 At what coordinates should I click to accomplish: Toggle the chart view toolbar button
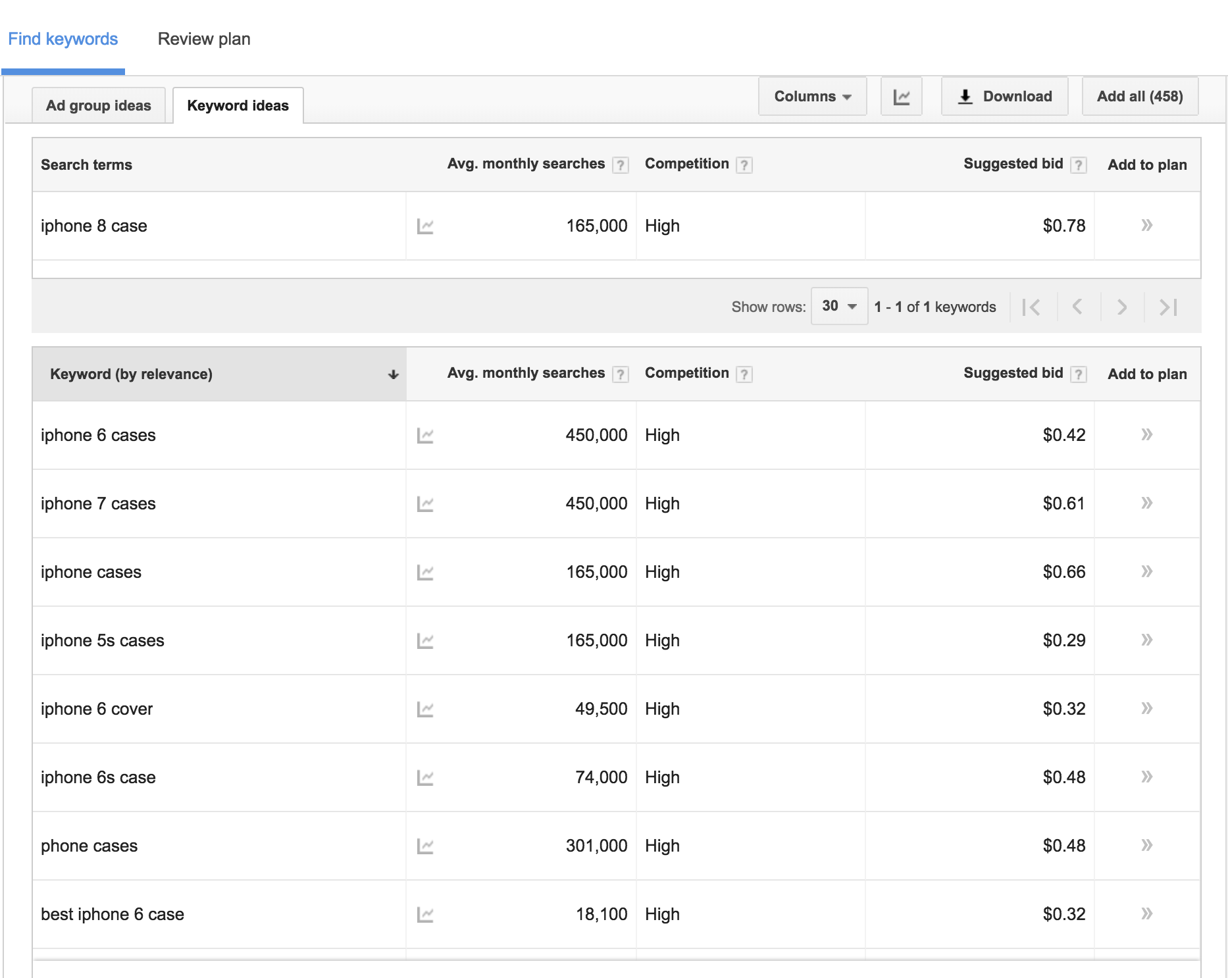coord(901,97)
